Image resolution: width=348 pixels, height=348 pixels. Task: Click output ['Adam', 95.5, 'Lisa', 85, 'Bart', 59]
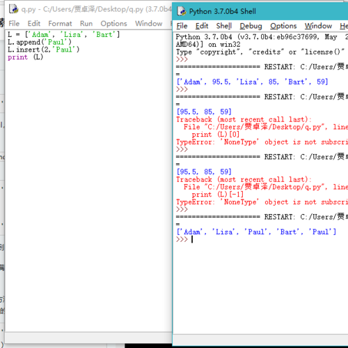tap(252, 82)
